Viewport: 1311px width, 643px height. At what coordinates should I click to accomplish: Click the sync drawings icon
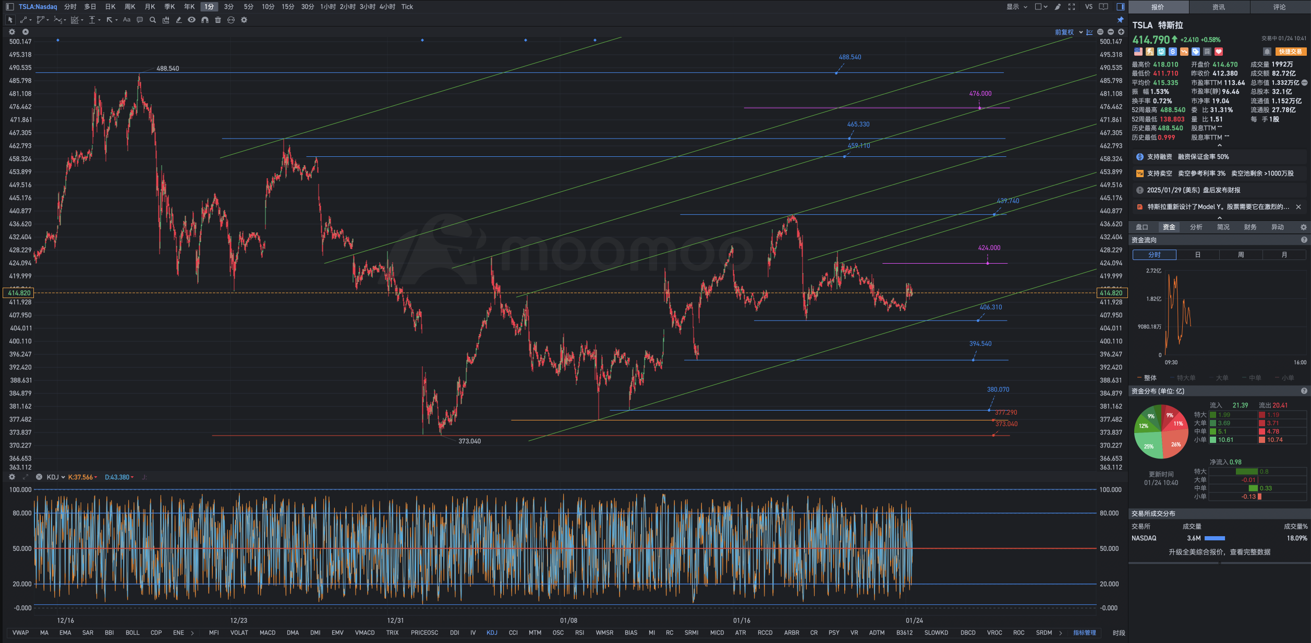tap(231, 20)
